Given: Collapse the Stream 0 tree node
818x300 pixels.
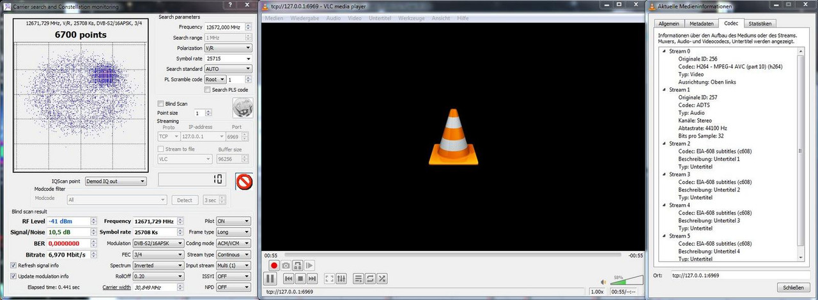Looking at the screenshot, I should click(x=664, y=51).
